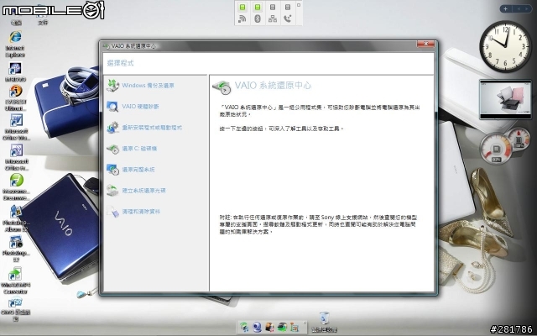Click the analog clock sidebar gadget
The image size is (537, 336).
pos(505,46)
